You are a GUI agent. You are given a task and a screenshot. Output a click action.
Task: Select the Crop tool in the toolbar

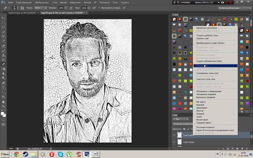click(x=3, y=36)
